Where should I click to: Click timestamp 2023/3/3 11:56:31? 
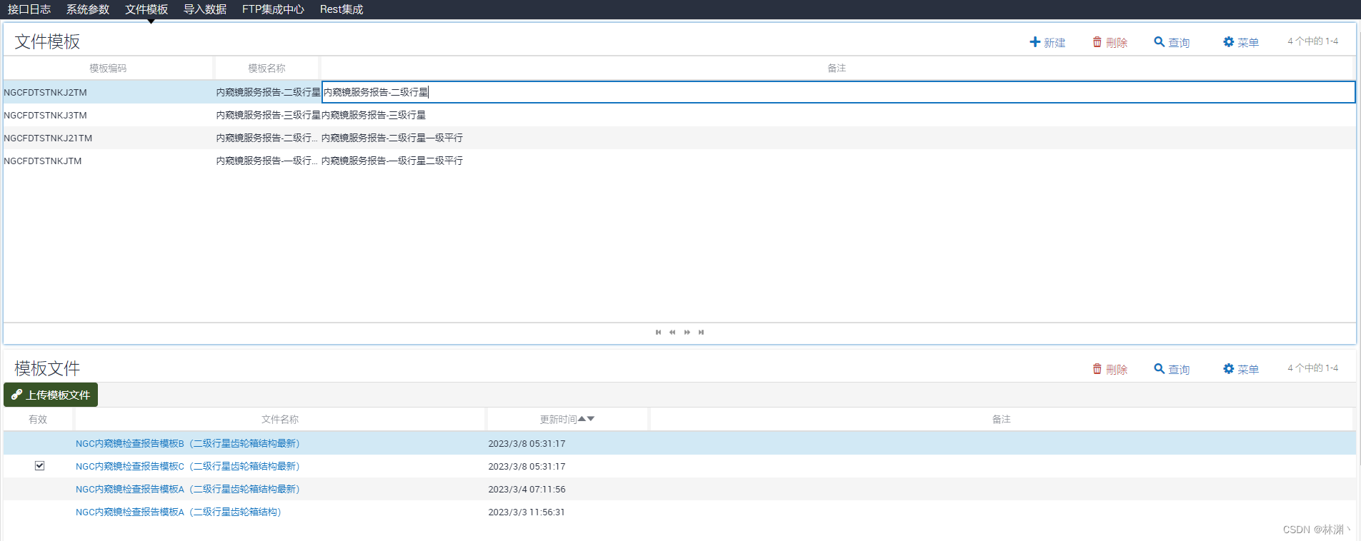point(527,512)
